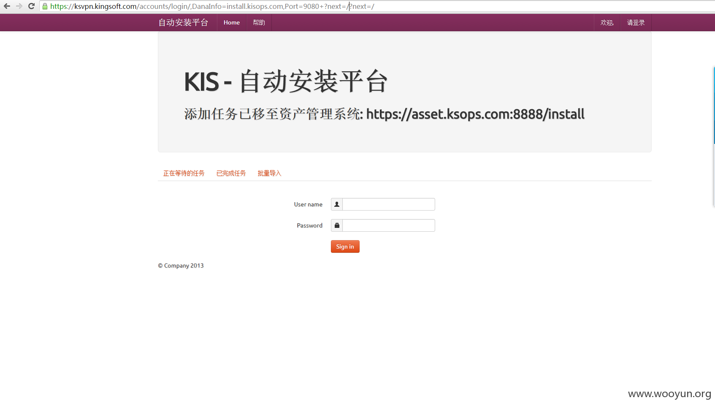The image size is (715, 406).
Task: Open the 自动安装平台 brand link
Action: (x=183, y=22)
